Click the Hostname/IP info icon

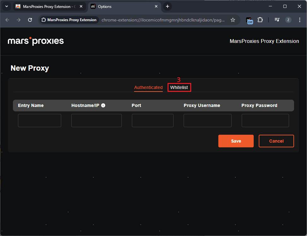coord(103,105)
